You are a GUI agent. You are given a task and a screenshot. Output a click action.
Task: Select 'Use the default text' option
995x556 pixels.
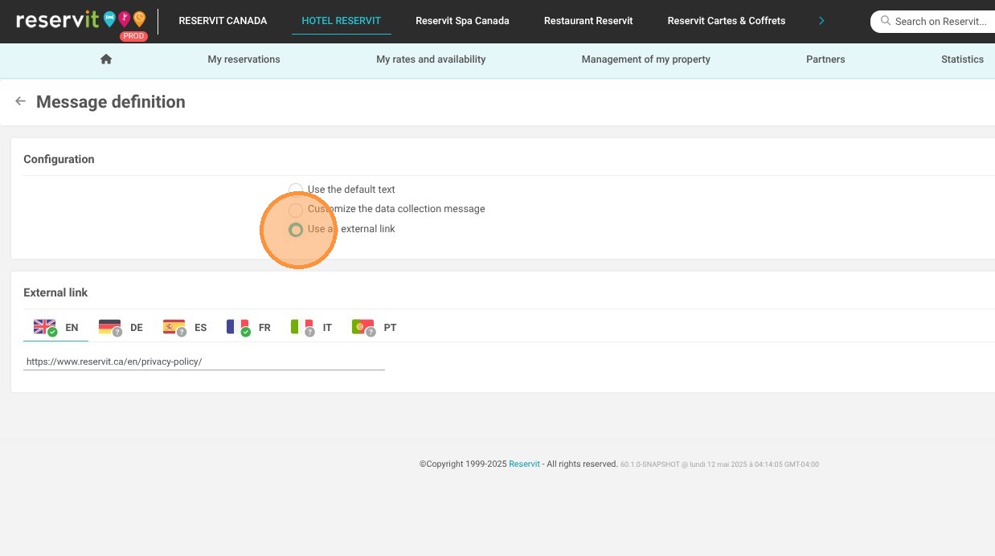pyautogui.click(x=296, y=190)
